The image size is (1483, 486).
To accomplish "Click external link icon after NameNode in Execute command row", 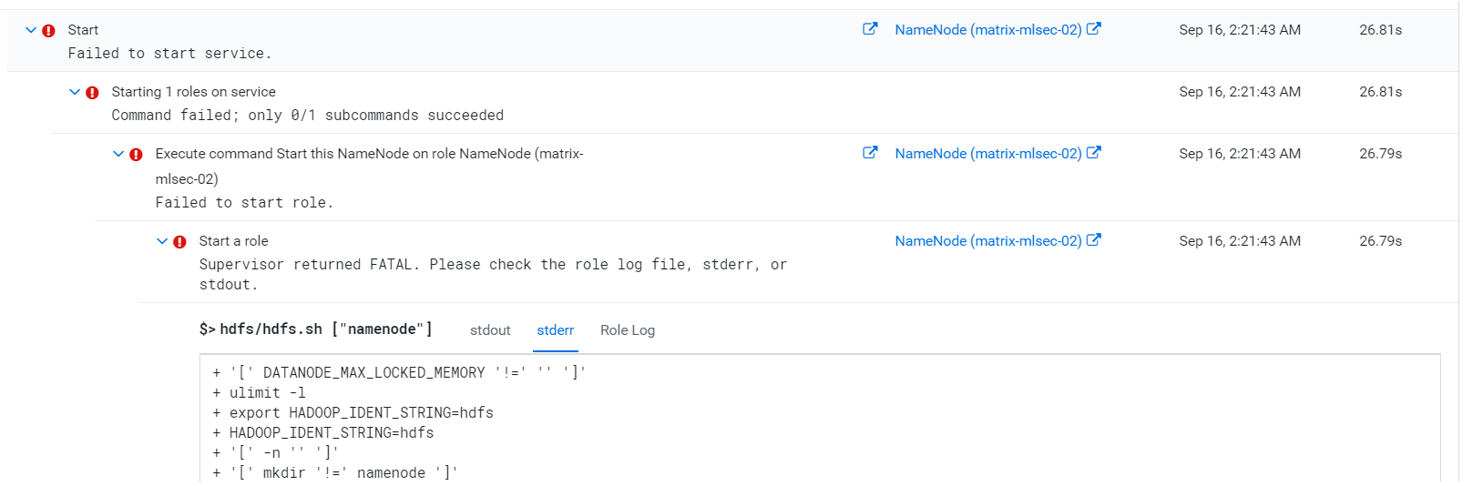I will coord(1094,153).
